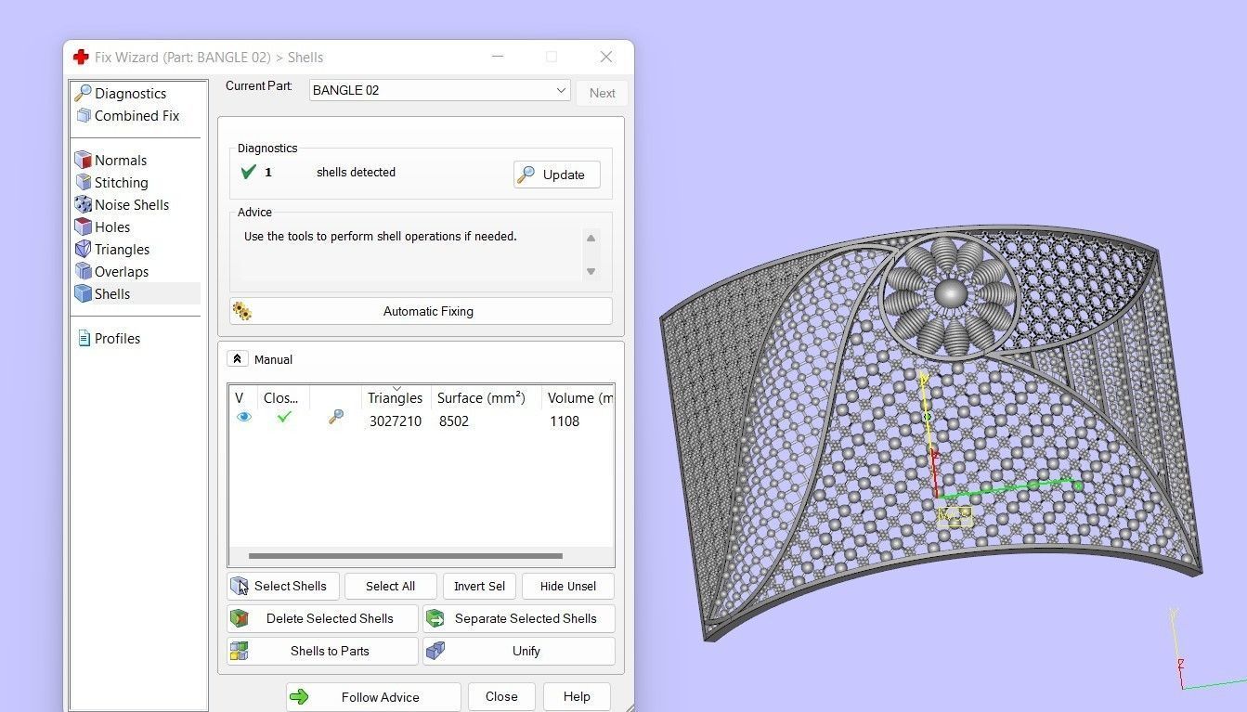Click the shell list horizontal scrollbar
The image size is (1247, 712).
coord(406,556)
